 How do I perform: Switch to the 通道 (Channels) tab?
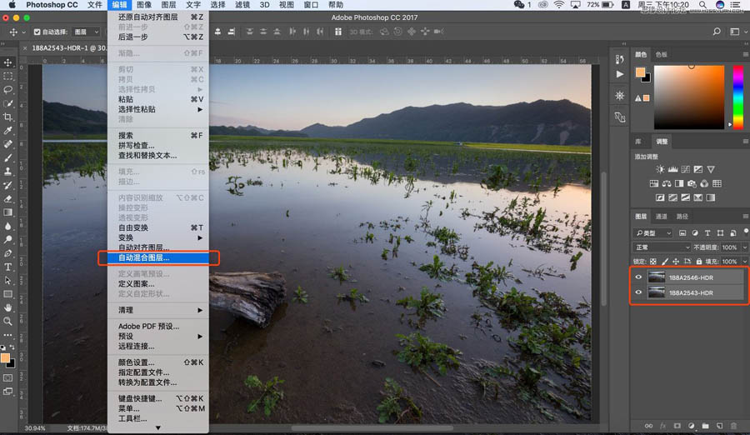point(661,217)
